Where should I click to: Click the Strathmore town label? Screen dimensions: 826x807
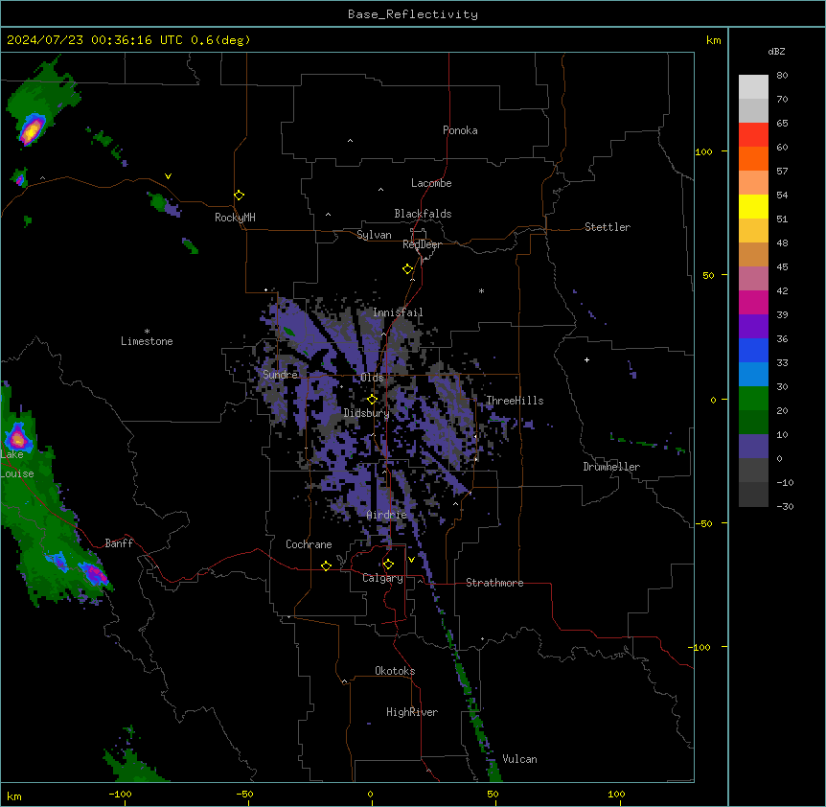(494, 583)
